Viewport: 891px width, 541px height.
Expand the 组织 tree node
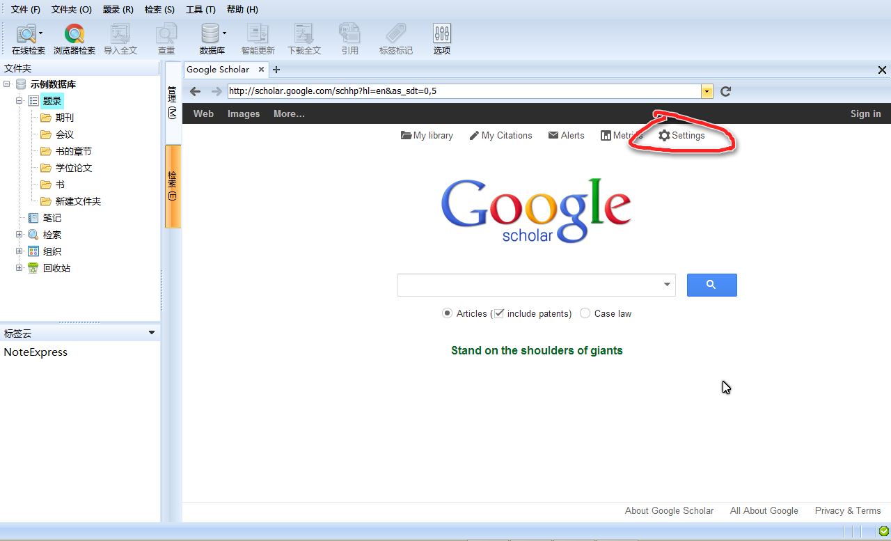click(19, 251)
